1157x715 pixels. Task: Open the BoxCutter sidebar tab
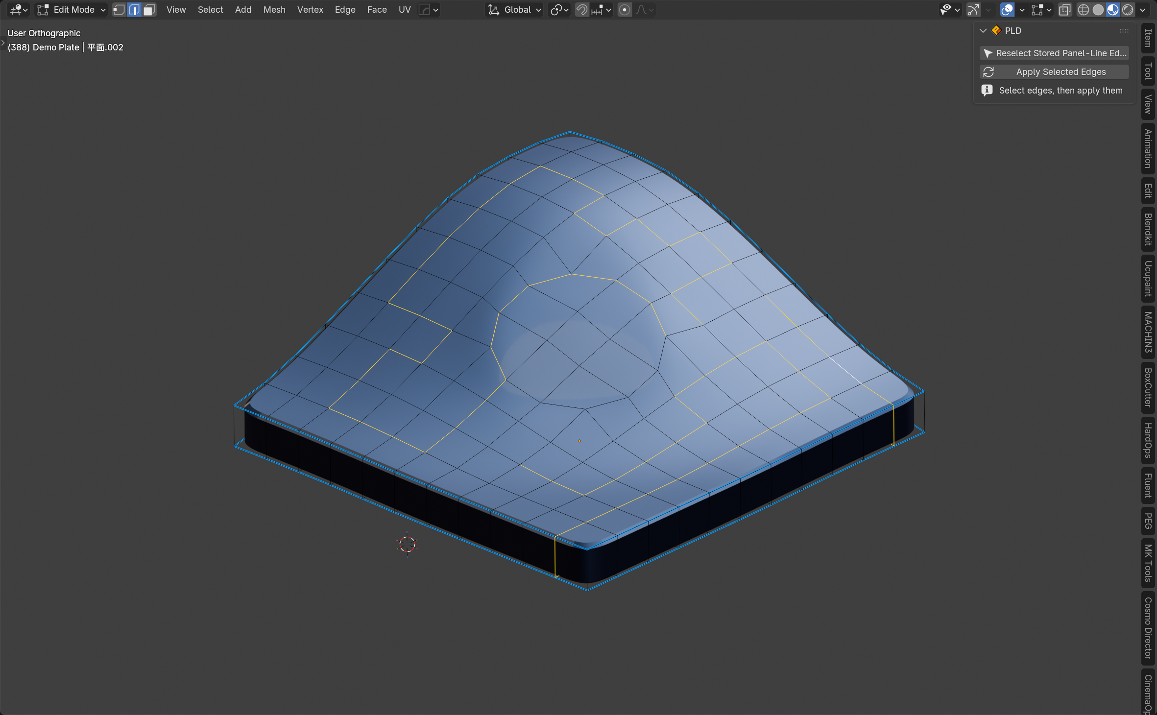click(1148, 387)
